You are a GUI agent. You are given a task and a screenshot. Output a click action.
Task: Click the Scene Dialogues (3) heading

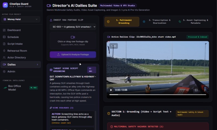63,108
